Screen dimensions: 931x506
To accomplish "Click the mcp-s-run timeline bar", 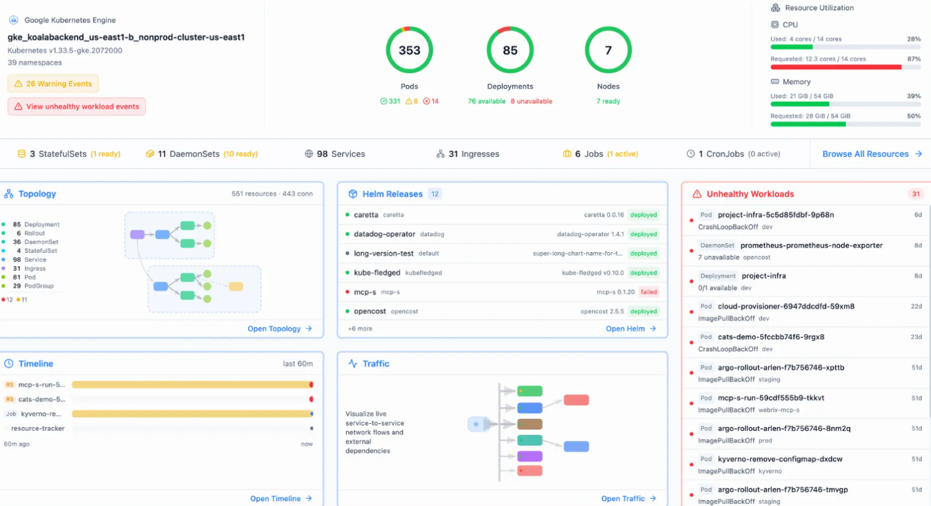I will coord(193,385).
